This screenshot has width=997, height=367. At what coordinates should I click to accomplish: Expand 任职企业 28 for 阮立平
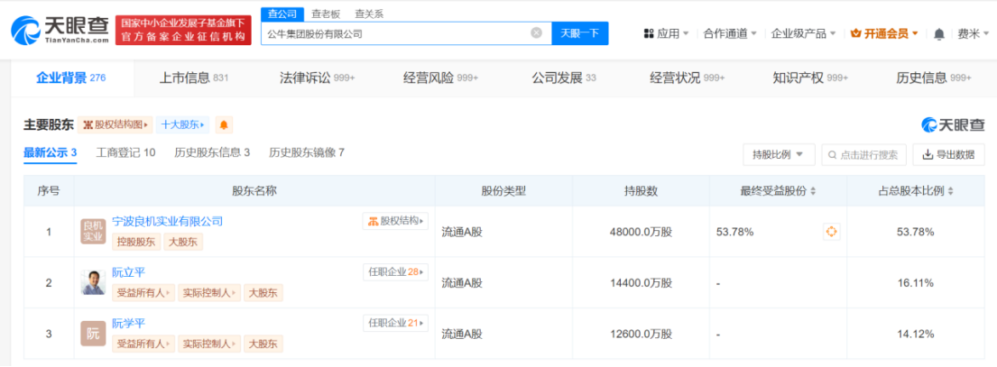click(x=395, y=271)
